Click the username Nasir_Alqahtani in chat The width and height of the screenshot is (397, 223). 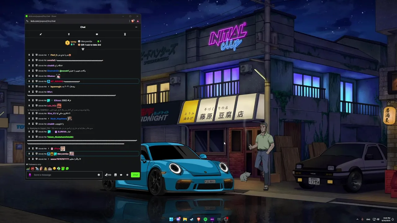[59, 119]
